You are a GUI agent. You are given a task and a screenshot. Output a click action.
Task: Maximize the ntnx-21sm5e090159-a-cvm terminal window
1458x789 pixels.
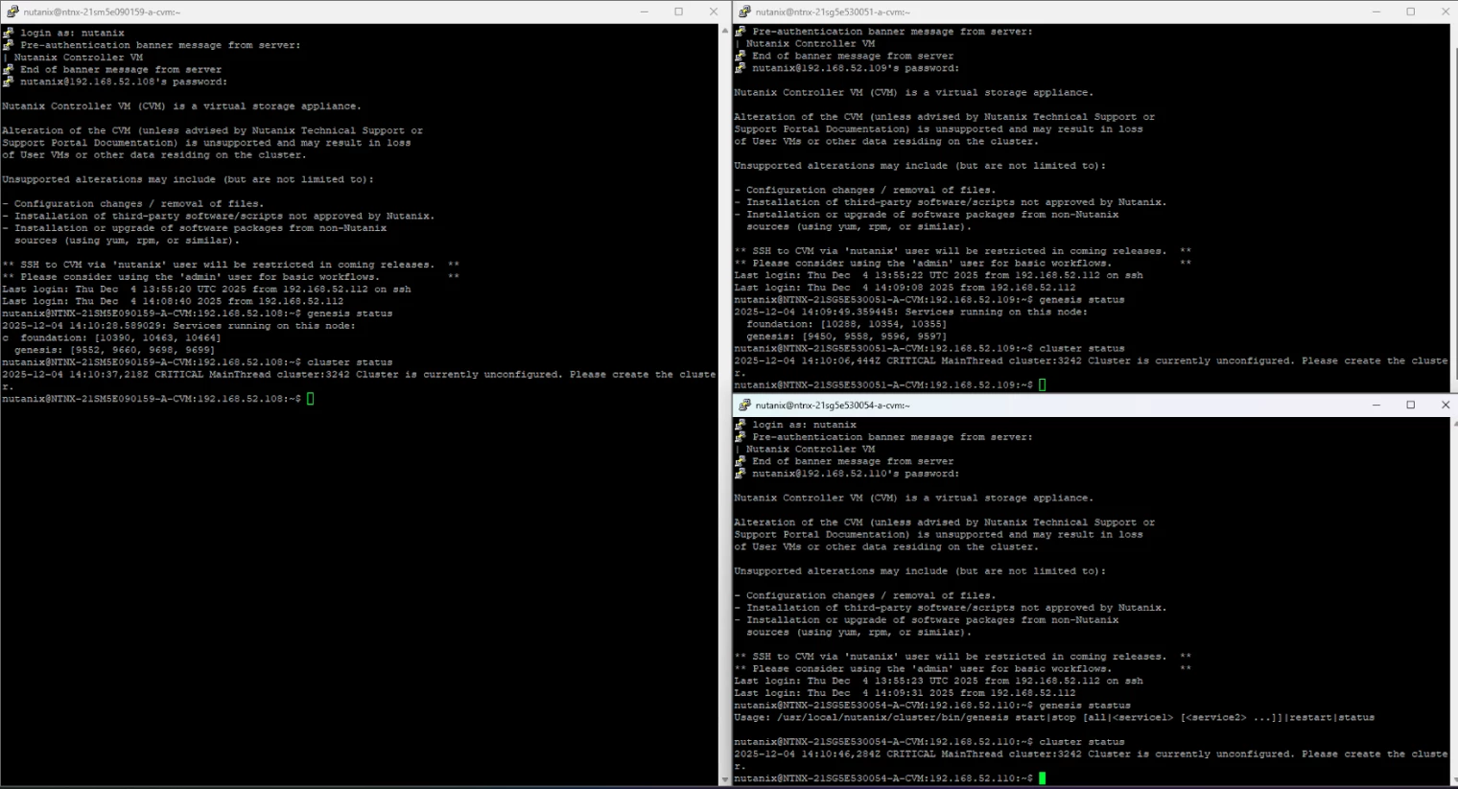pos(679,12)
